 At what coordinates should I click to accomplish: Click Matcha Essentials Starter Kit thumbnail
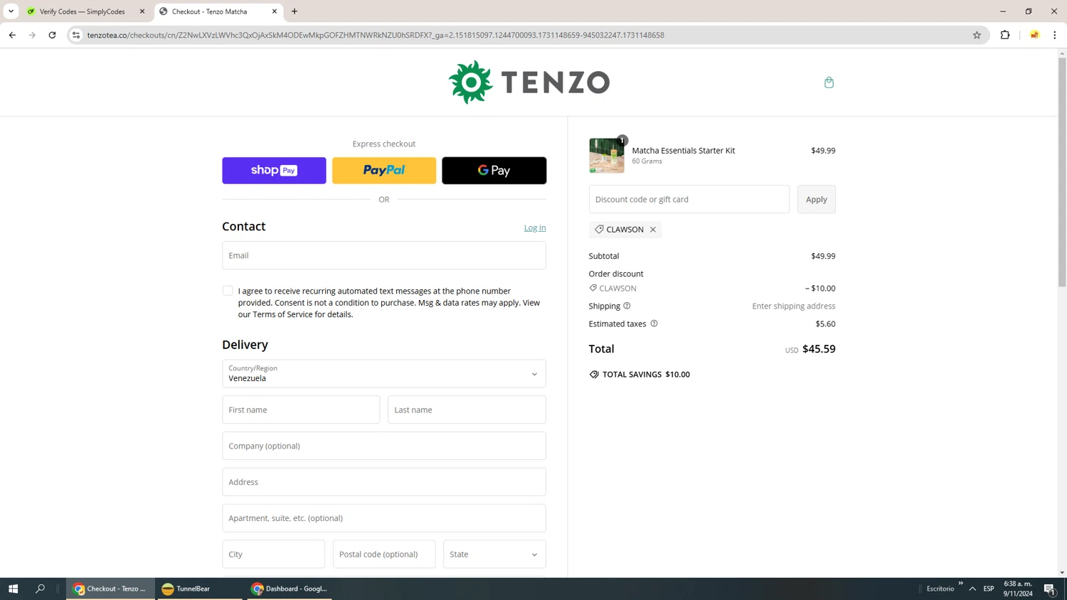coord(607,156)
